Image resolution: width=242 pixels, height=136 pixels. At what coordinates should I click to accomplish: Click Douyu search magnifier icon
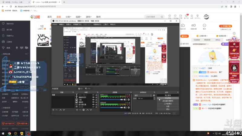coord(162,17)
